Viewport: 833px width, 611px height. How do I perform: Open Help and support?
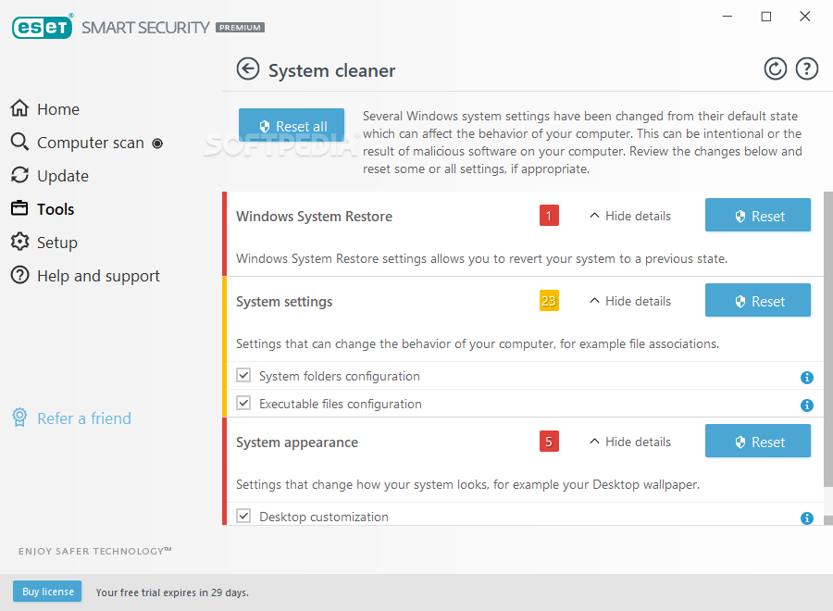(x=98, y=276)
